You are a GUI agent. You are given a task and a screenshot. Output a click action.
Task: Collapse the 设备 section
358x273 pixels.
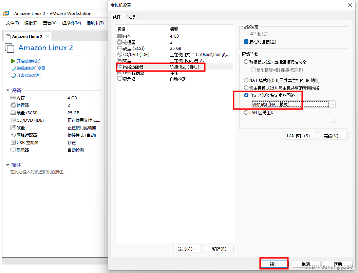pos(8,90)
